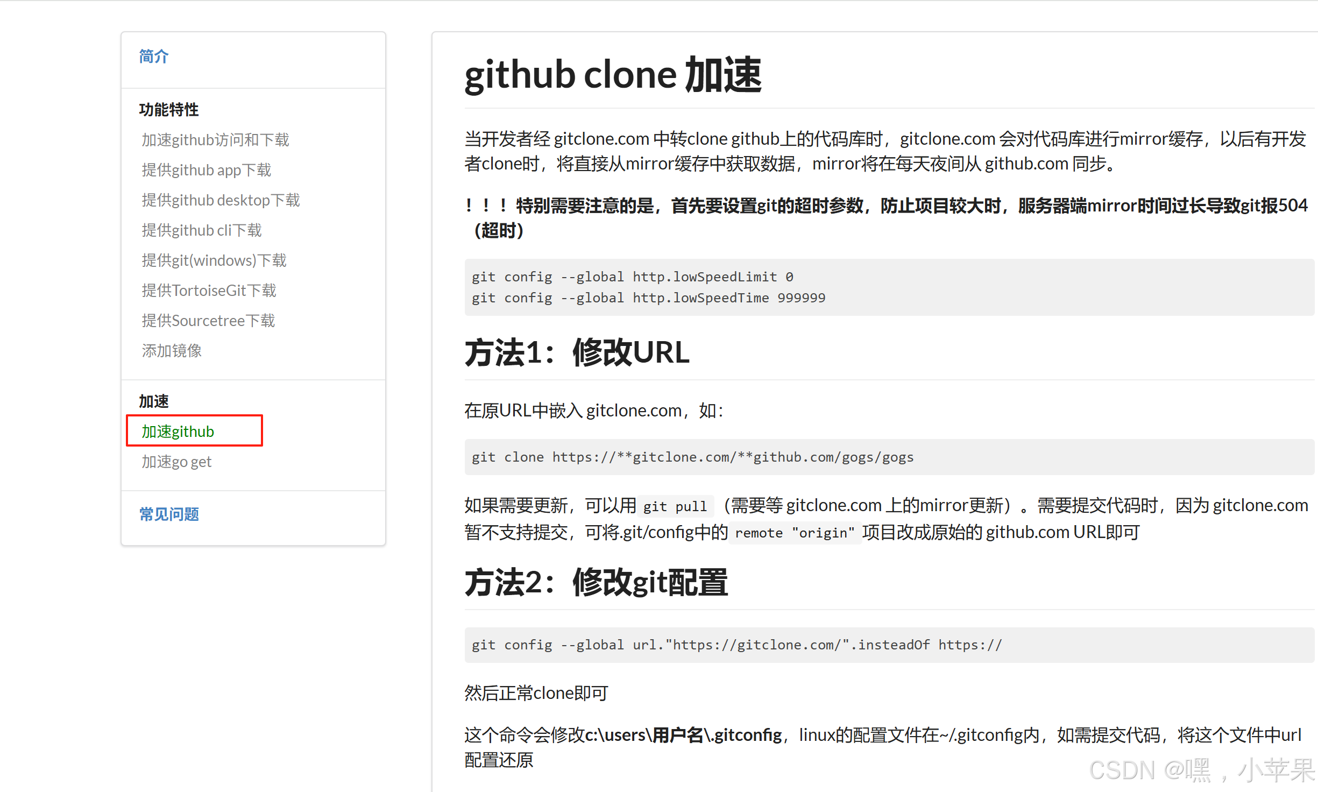Open 提供github app下载 sidebar item
The width and height of the screenshot is (1318, 792).
coord(206,170)
